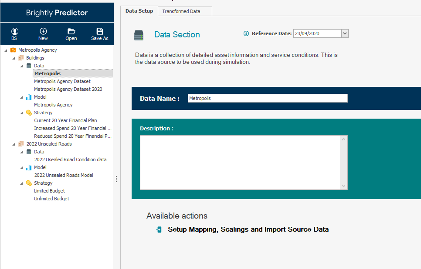The image size is (421, 269).
Task: Switch to the Transformed Data tab
Action: coord(181,11)
